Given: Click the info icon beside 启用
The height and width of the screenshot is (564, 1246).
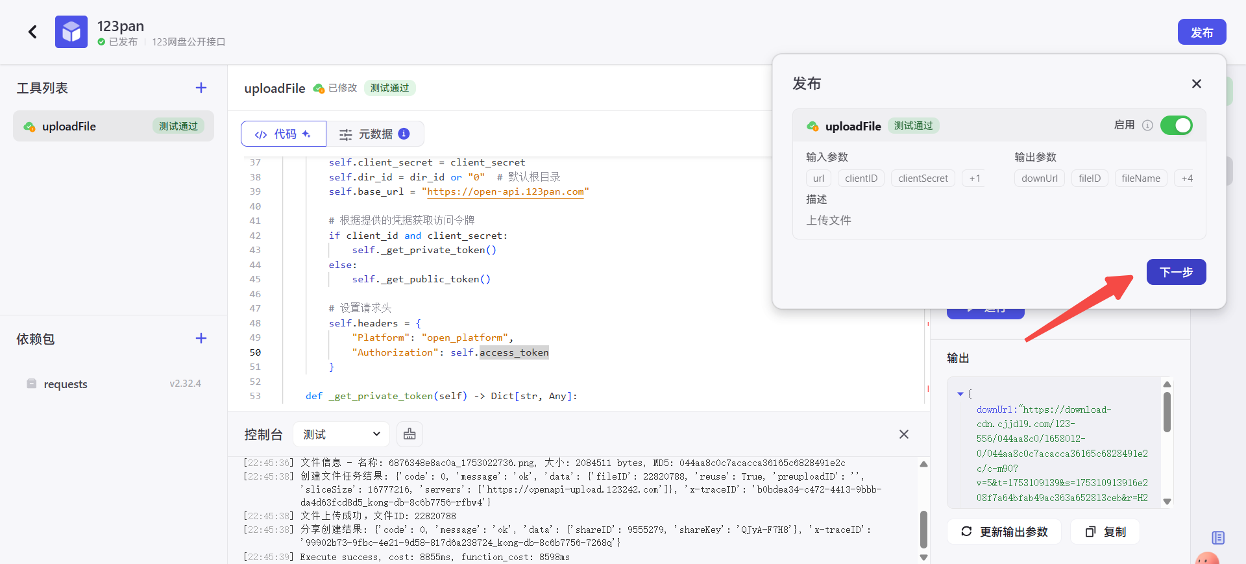Looking at the screenshot, I should [x=1147, y=125].
